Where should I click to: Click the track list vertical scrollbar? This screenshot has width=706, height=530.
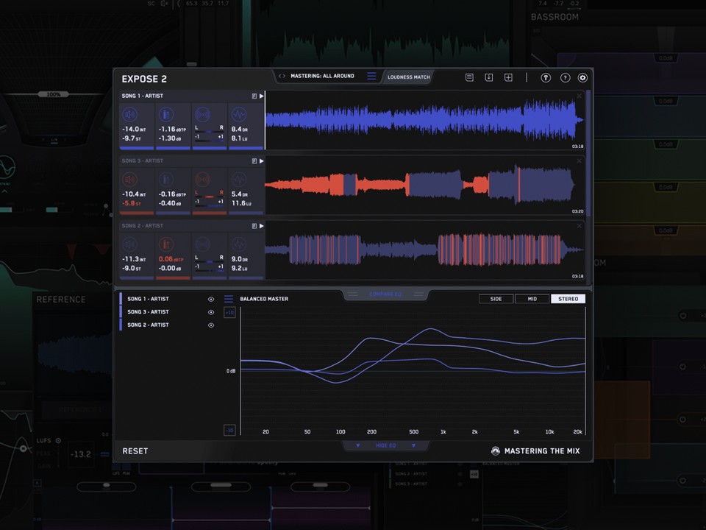tap(588, 153)
